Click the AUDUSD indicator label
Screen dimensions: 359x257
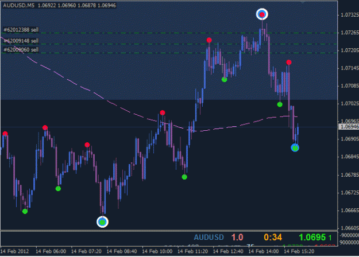(x=209, y=237)
